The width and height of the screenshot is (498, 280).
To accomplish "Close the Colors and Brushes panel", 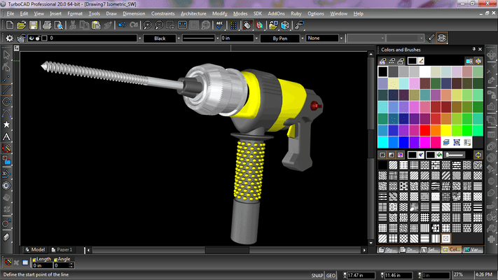I will 480,49.
